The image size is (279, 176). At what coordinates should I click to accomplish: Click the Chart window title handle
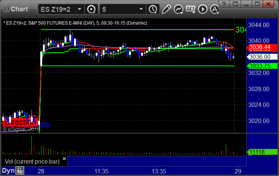16,9
